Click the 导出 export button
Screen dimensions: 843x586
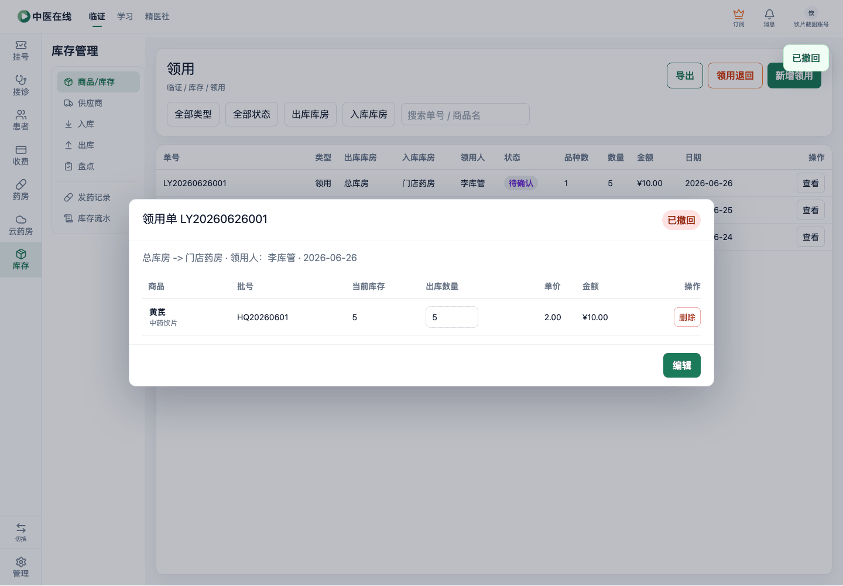(685, 76)
